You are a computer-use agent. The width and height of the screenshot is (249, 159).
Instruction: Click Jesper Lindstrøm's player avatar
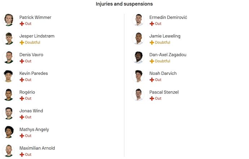pos(8,39)
